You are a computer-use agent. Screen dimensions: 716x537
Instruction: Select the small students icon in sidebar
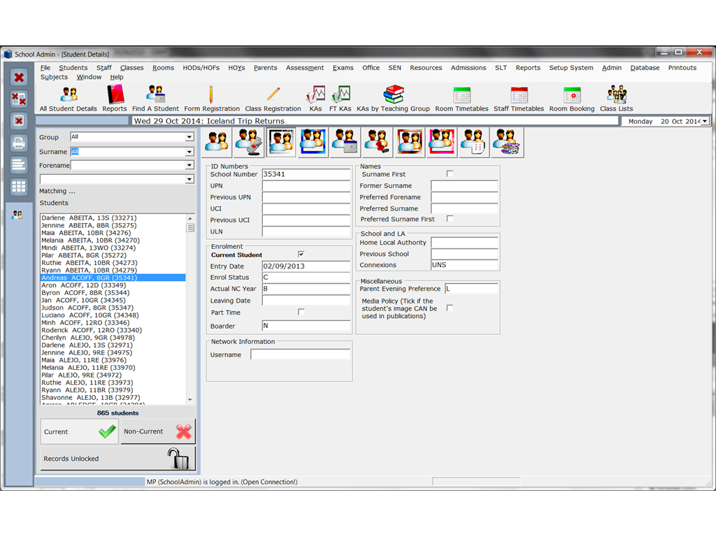17,215
